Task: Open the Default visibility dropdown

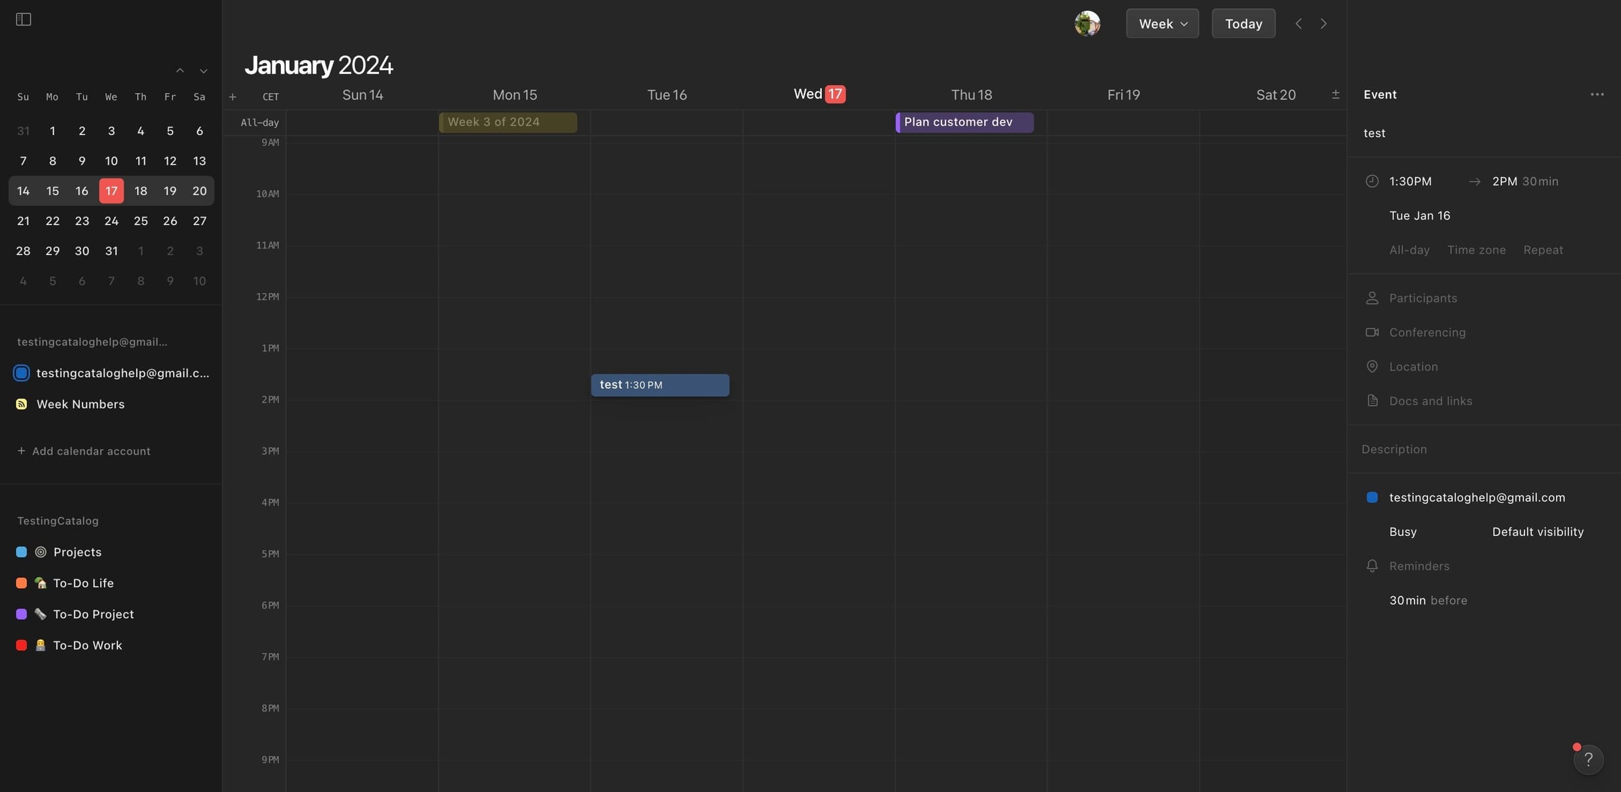Action: click(x=1537, y=531)
